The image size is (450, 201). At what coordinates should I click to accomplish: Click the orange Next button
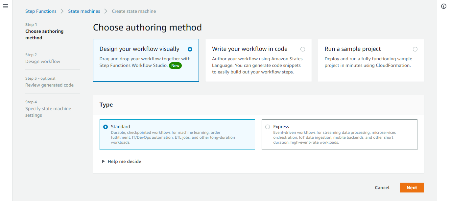[x=412, y=188]
